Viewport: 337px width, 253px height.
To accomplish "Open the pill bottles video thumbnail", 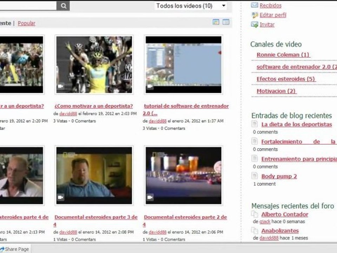I will [183, 176].
